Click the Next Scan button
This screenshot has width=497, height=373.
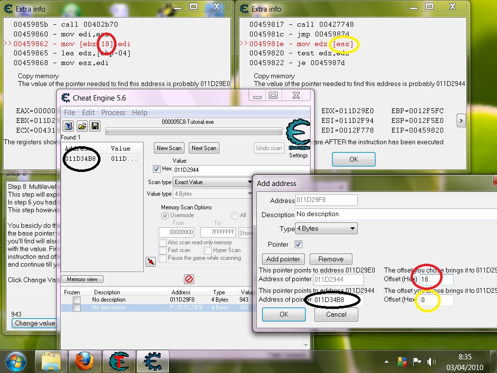pyautogui.click(x=204, y=148)
